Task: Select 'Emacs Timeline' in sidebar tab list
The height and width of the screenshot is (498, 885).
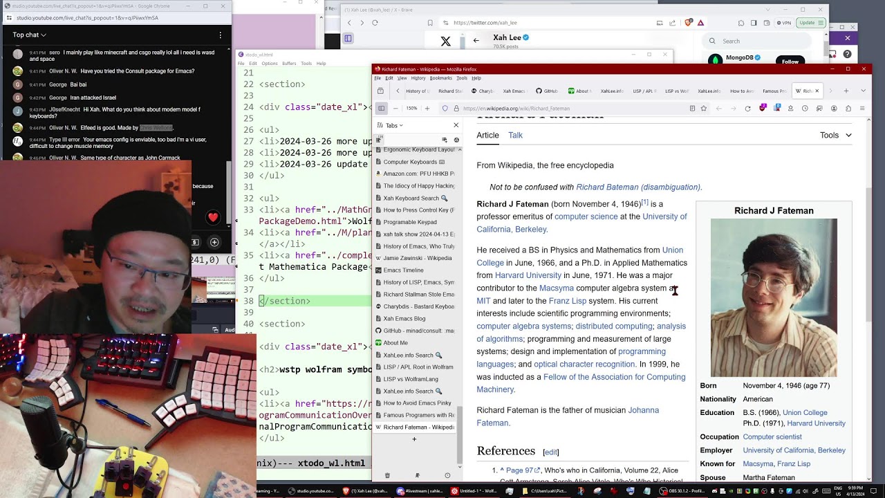Action: [415, 270]
